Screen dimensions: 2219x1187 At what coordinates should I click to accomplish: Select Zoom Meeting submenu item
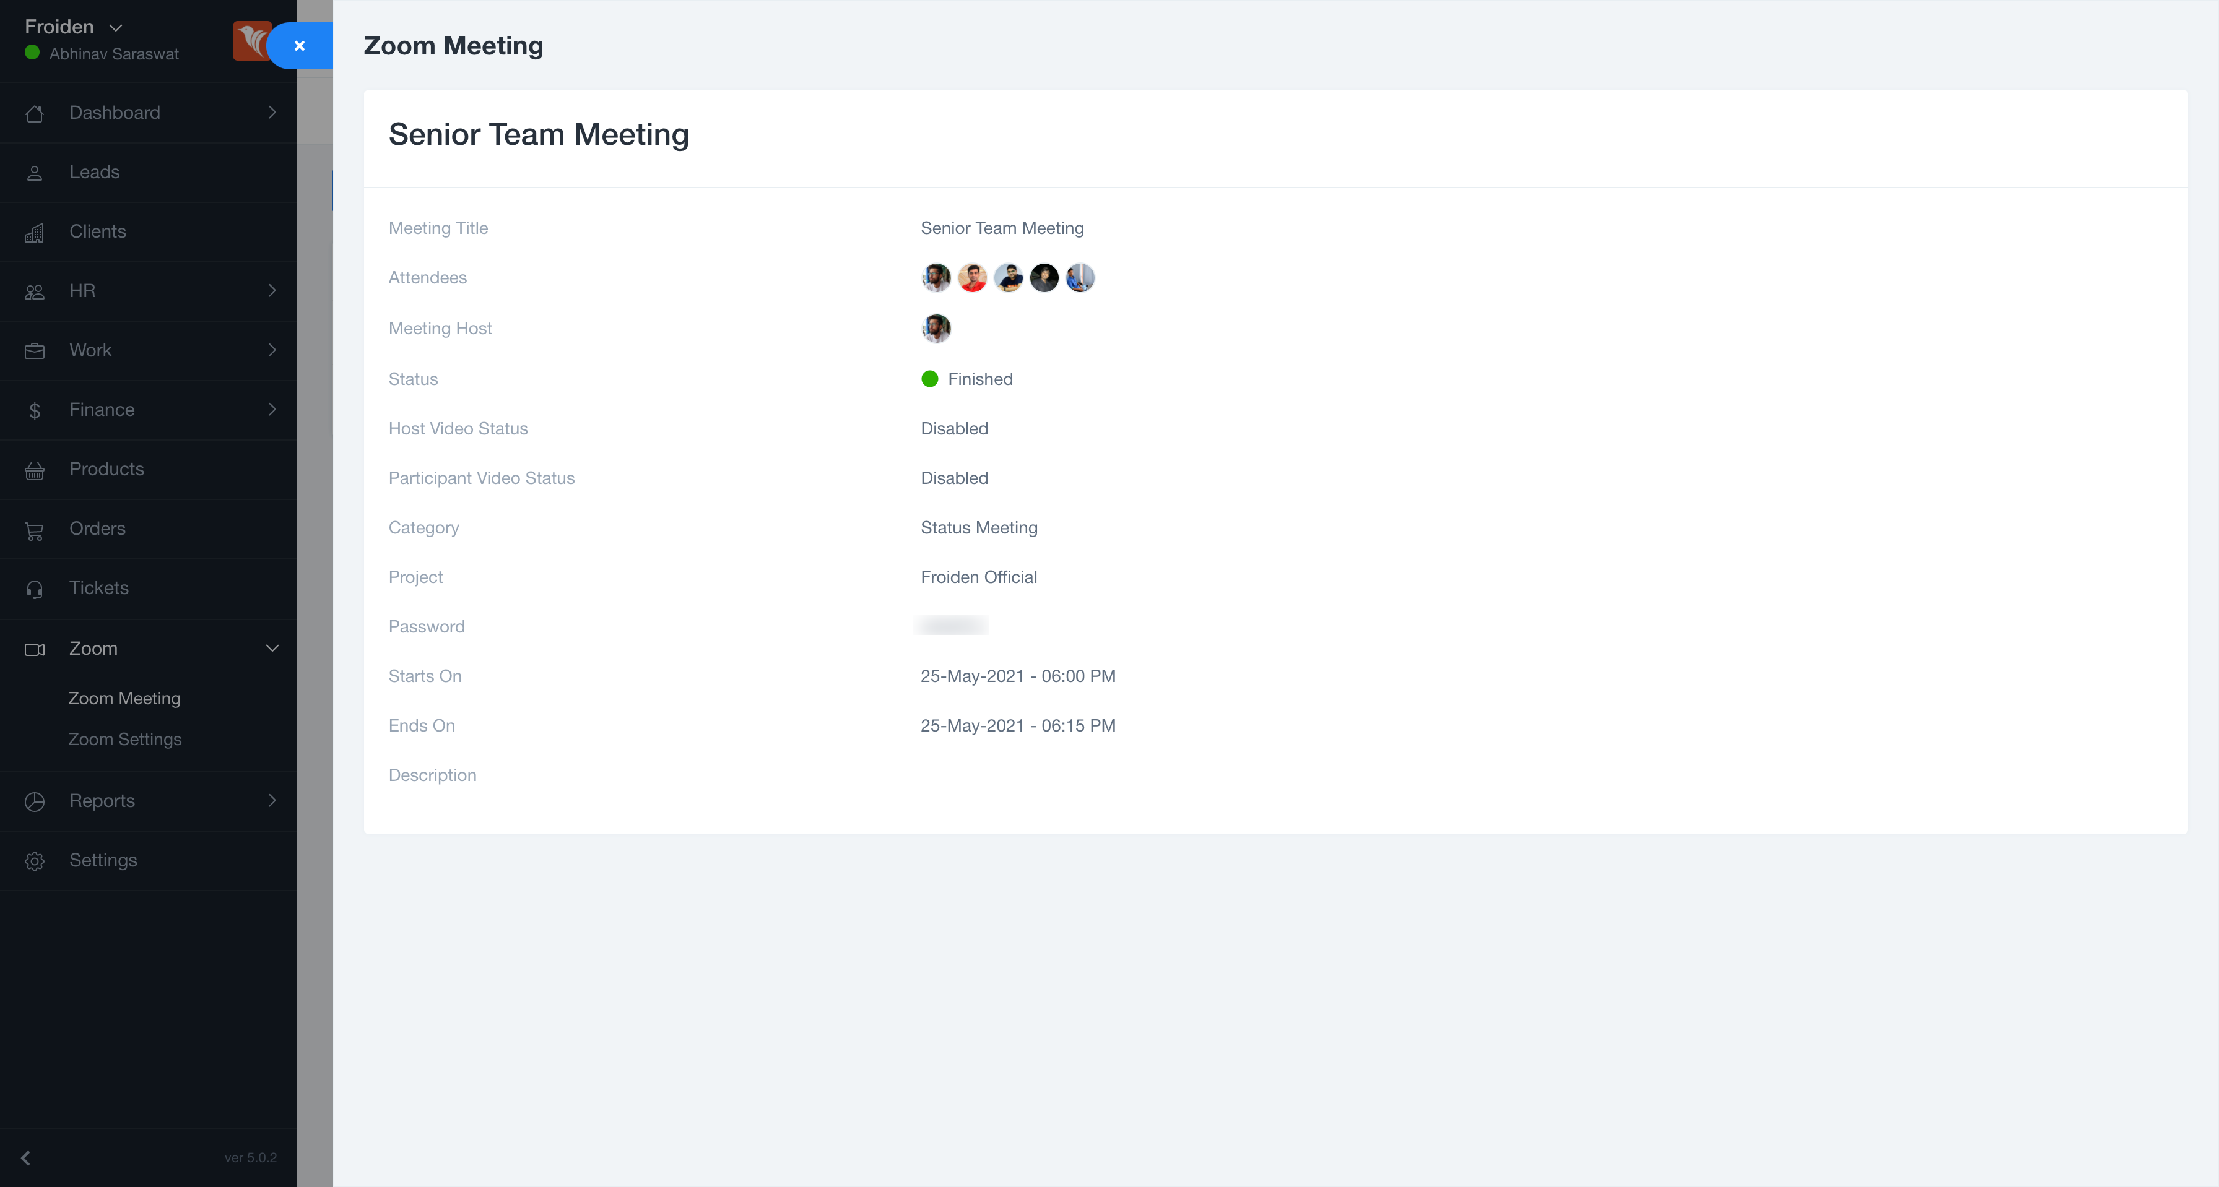124,698
